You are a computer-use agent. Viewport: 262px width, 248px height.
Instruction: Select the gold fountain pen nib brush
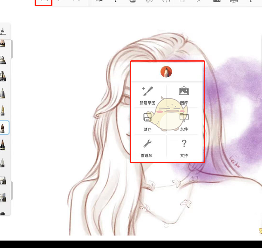[x=2, y=110]
